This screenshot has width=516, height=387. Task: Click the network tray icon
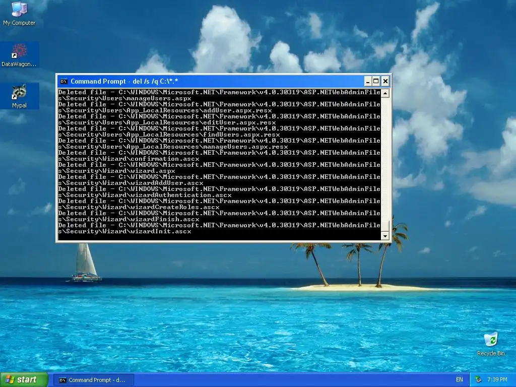pyautogui.click(x=479, y=380)
